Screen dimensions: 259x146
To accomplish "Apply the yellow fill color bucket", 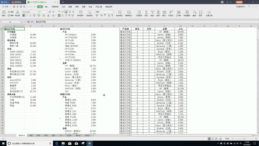I will pyautogui.click(x=44, y=15).
